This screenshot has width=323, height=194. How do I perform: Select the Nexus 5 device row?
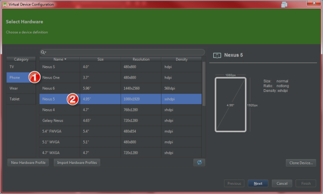(x=121, y=99)
